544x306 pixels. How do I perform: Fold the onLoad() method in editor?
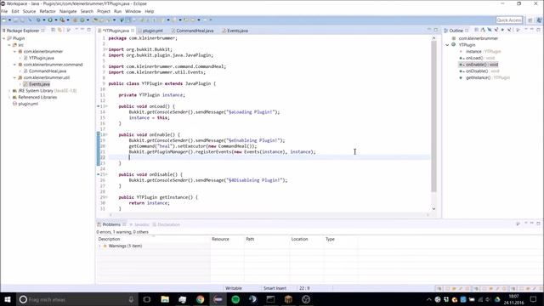point(106,106)
